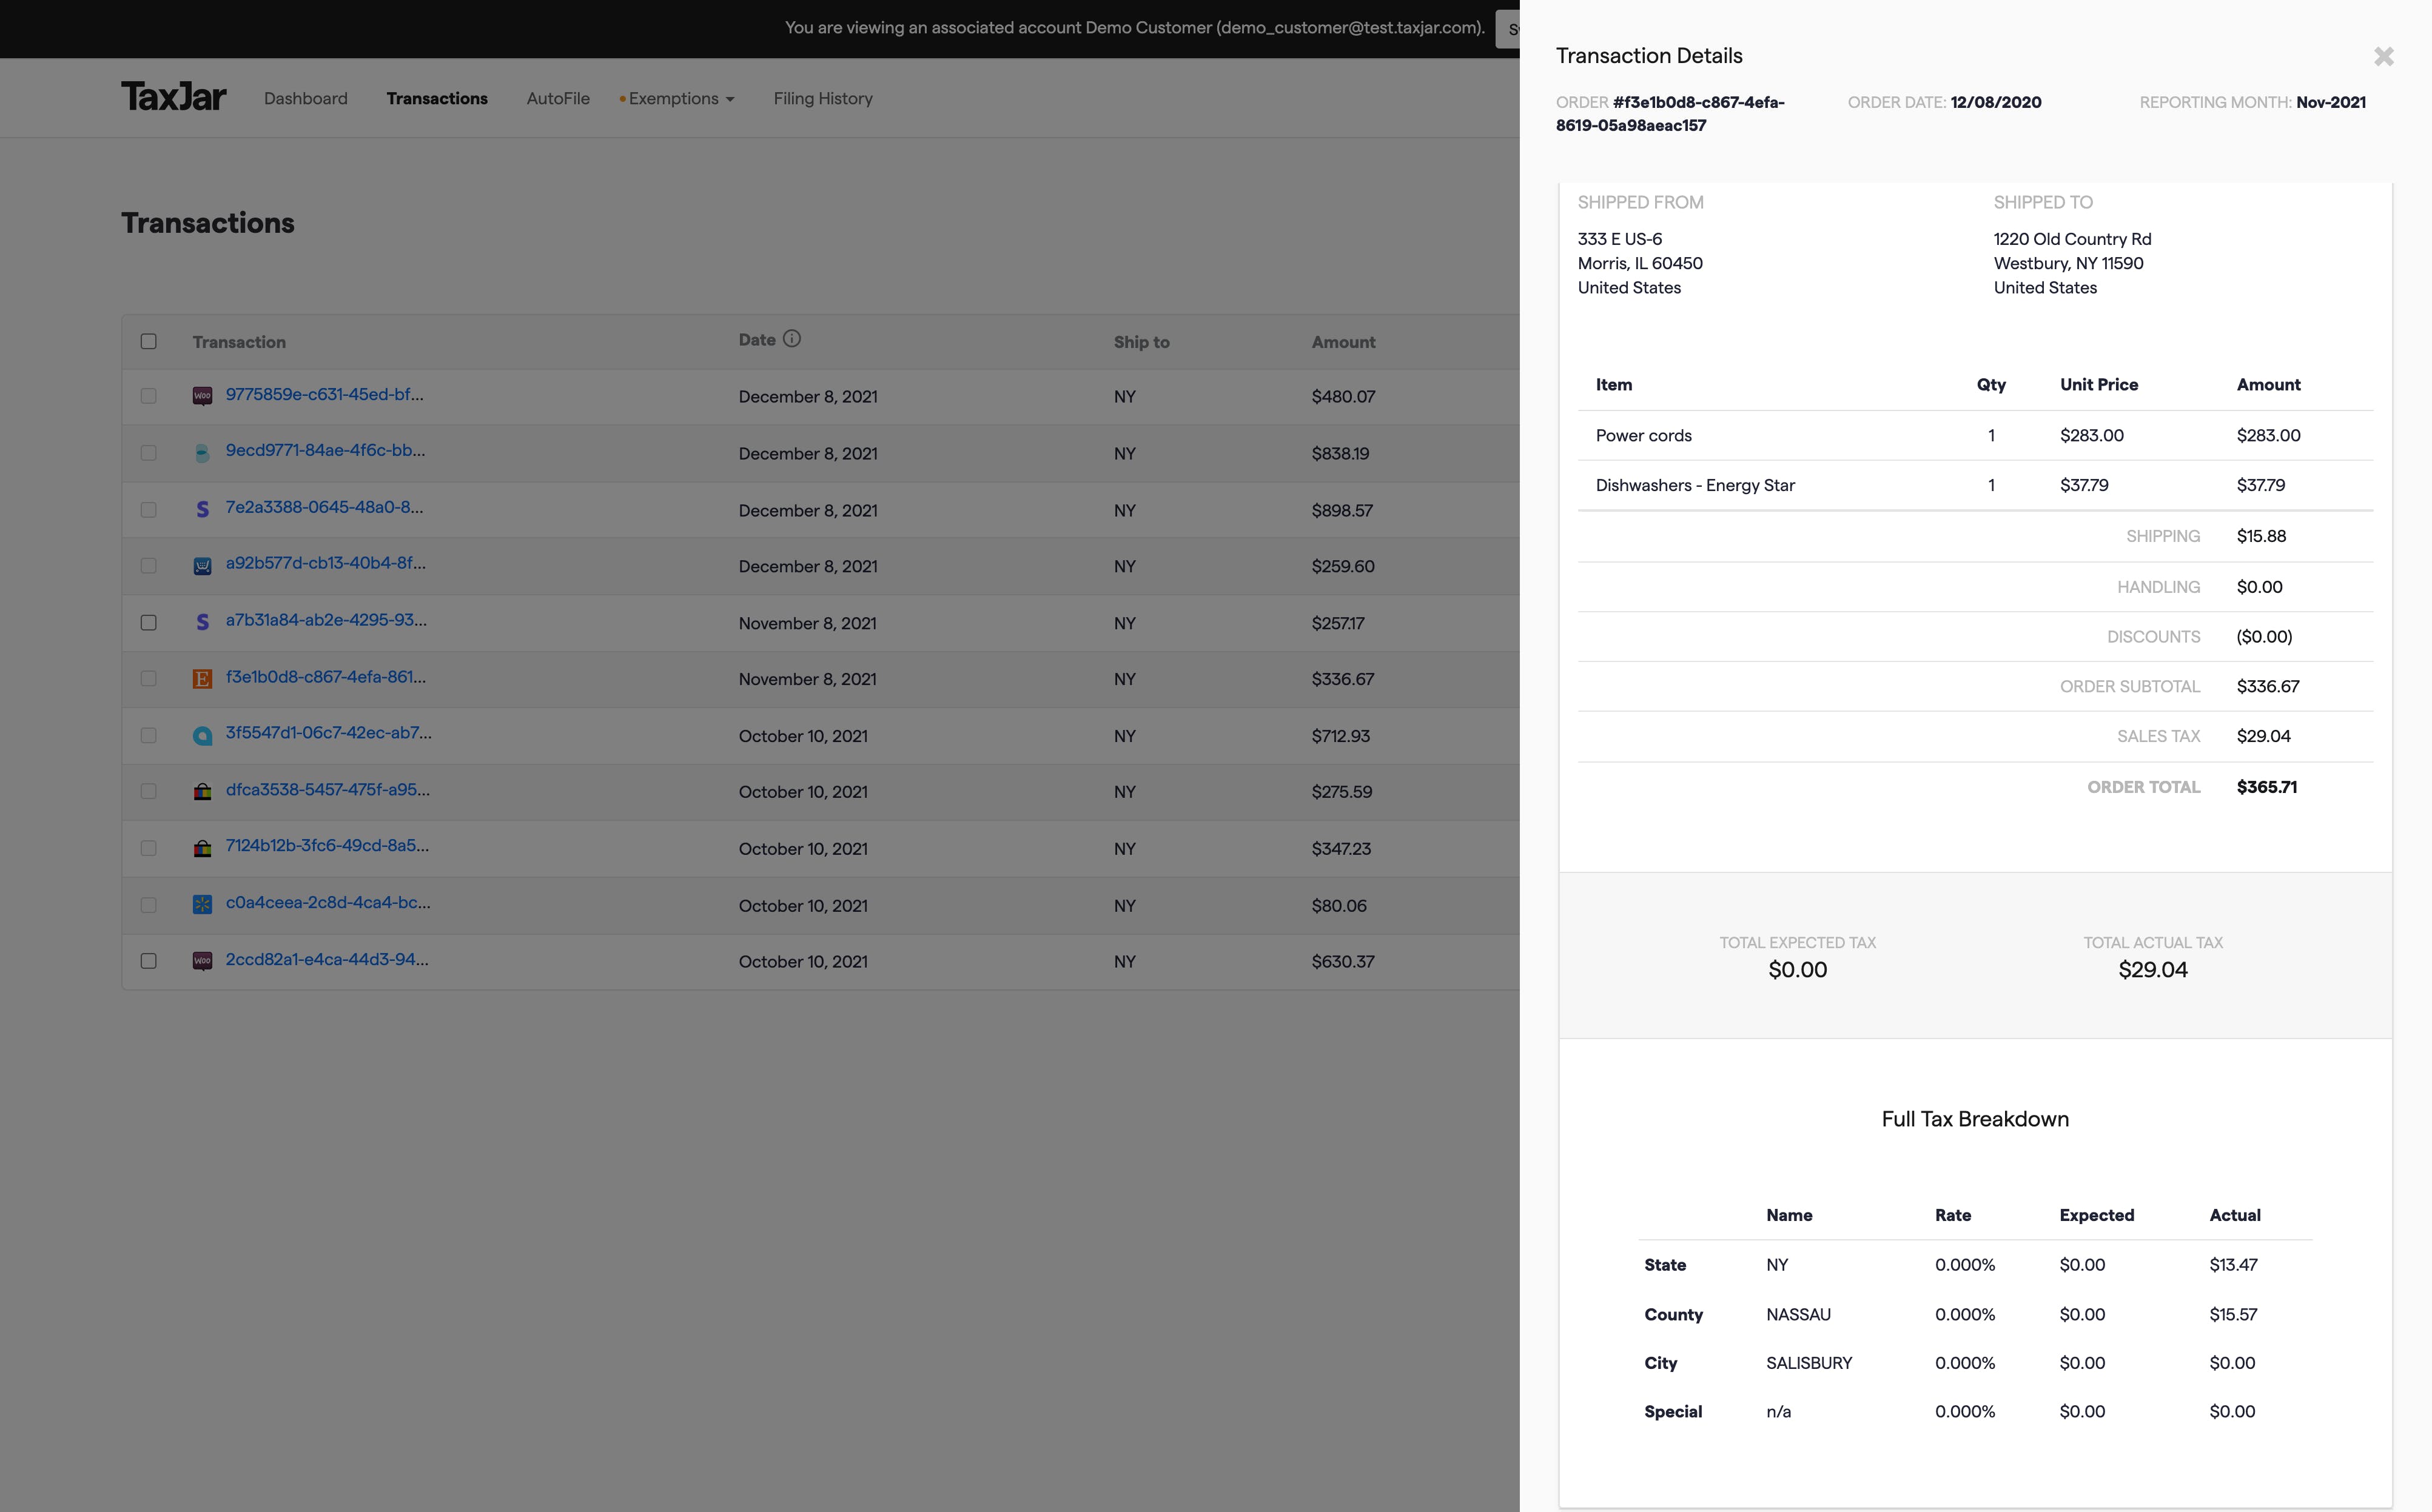2432x1512 pixels.
Task: Click the State actual tax $13.47
Action: (2233, 1266)
